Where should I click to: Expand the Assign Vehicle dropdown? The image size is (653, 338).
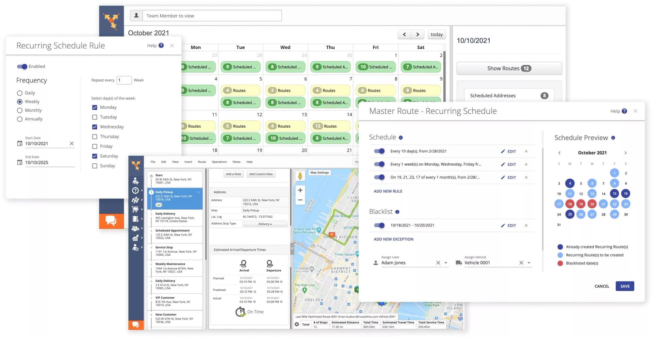[x=529, y=262]
